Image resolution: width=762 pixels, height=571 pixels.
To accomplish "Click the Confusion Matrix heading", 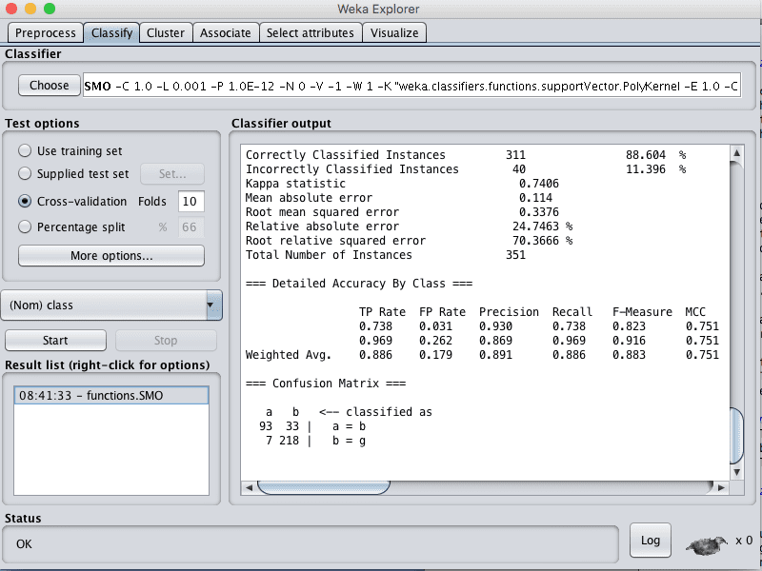I will pos(326,384).
